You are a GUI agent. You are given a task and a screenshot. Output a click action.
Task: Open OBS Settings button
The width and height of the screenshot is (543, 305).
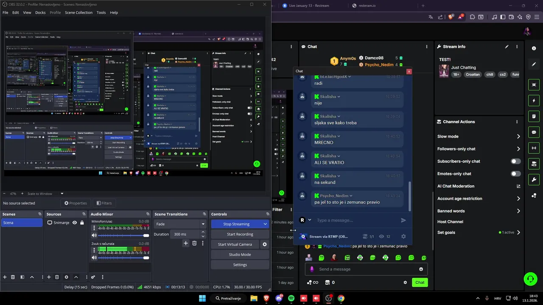[x=240, y=265]
